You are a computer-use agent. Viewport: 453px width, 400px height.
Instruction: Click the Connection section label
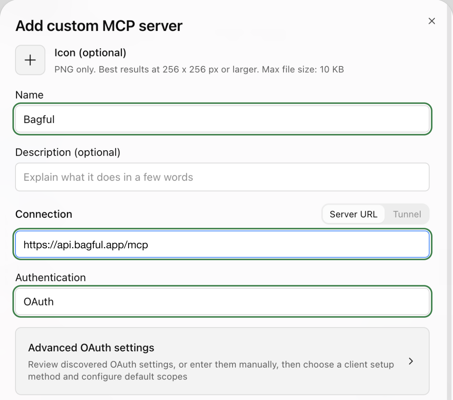click(44, 214)
